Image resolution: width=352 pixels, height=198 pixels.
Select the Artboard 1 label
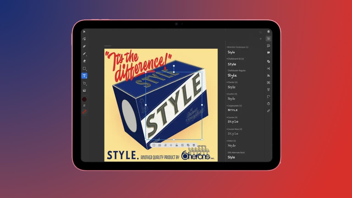click(x=107, y=45)
